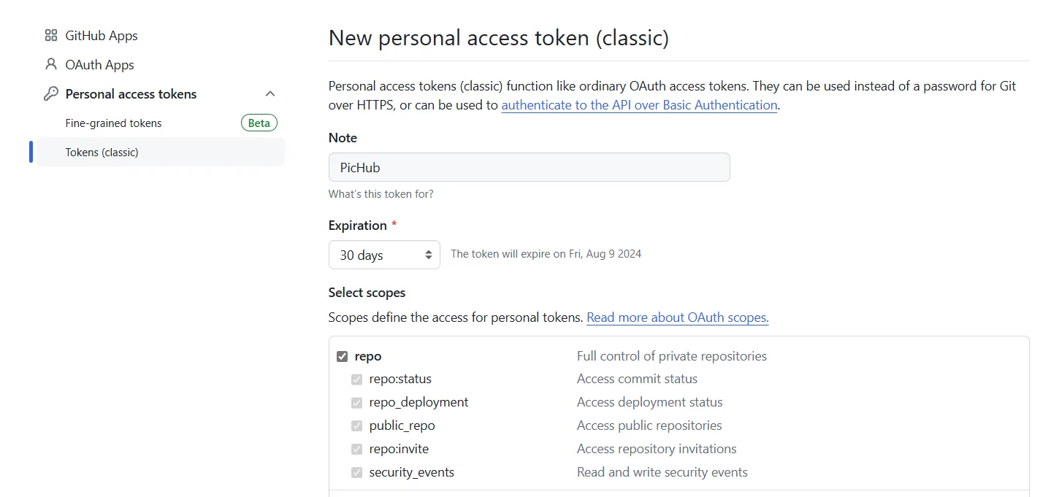1059x497 pixels.
Task: Click the OAuth Apps person icon
Action: point(50,64)
